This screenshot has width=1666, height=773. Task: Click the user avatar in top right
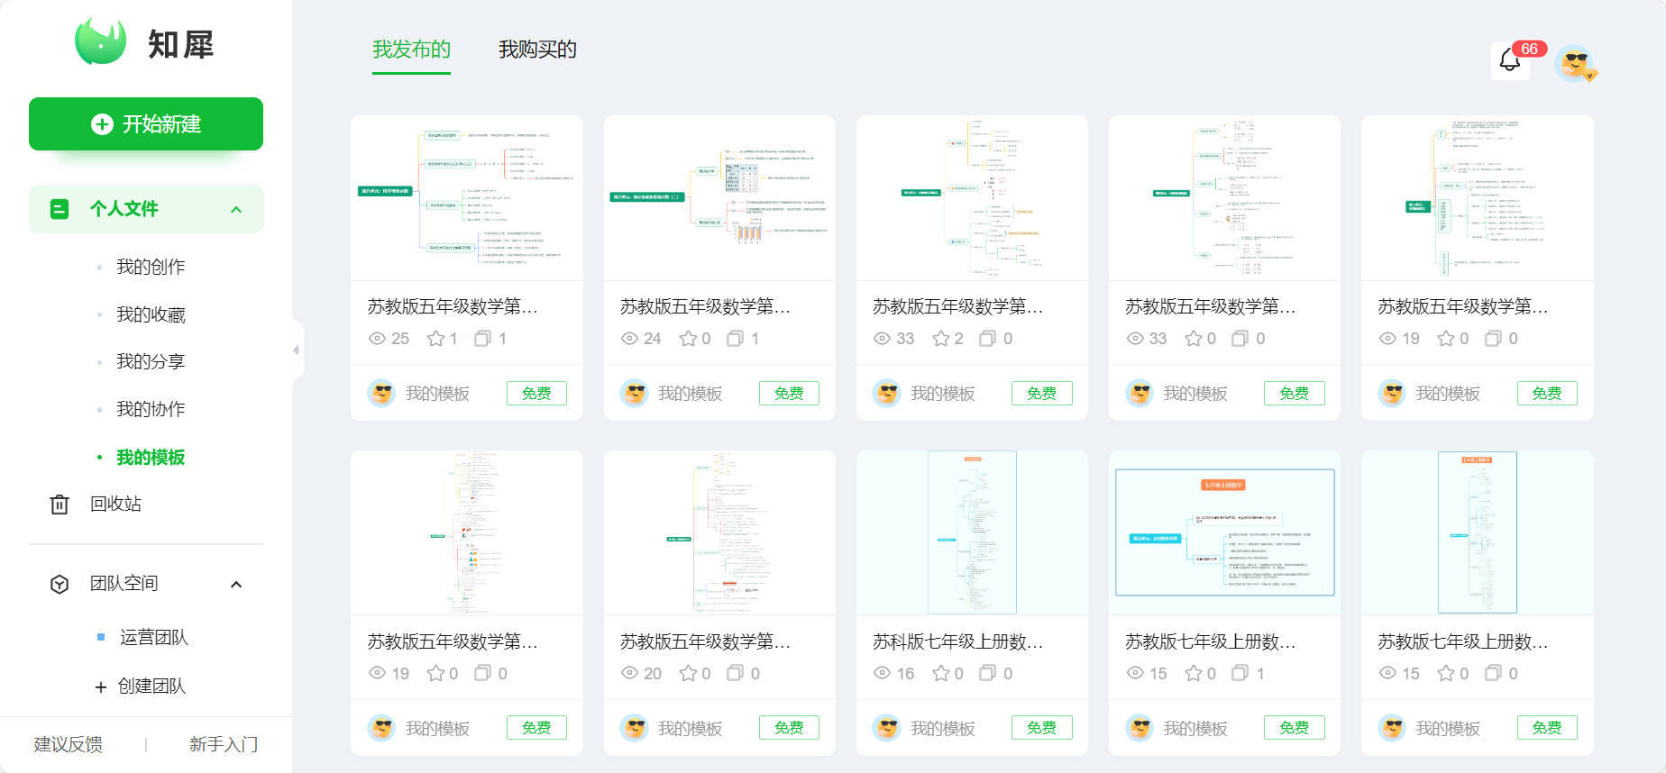(x=1575, y=63)
